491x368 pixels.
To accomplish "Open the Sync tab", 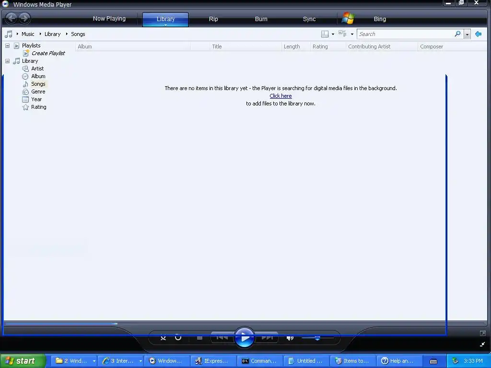I will point(309,19).
